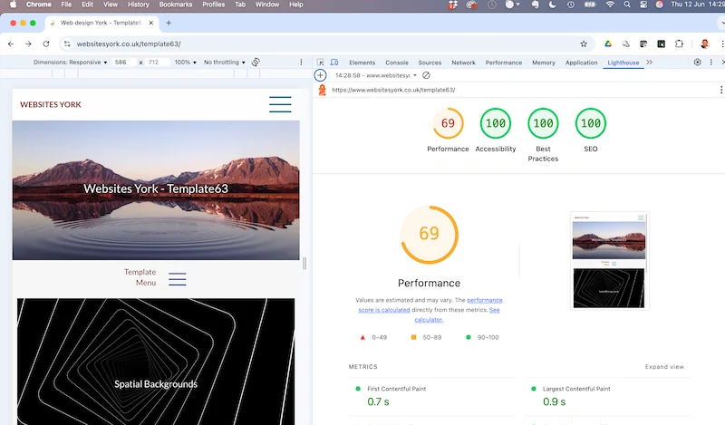Open the Profiles menu
Viewport: 725px width, 425px height.
pyautogui.click(x=213, y=5)
